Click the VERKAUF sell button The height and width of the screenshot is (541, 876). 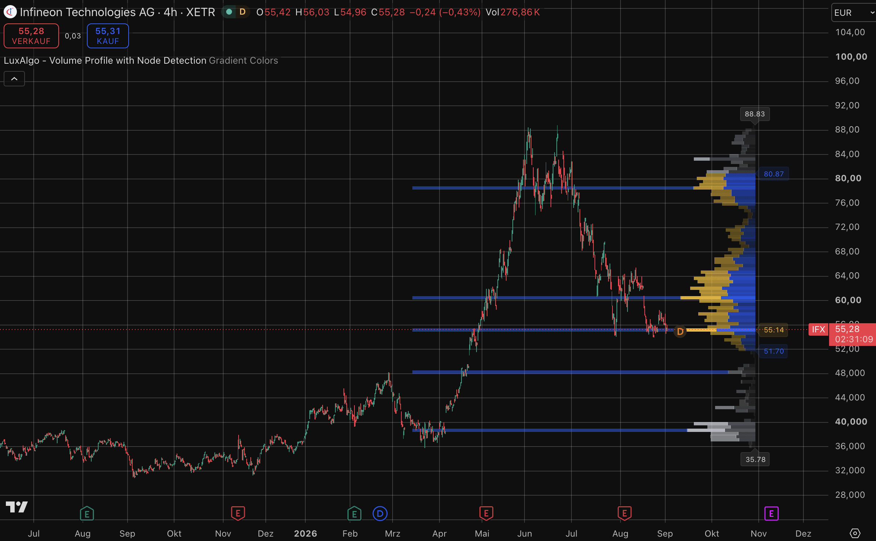[x=31, y=36]
